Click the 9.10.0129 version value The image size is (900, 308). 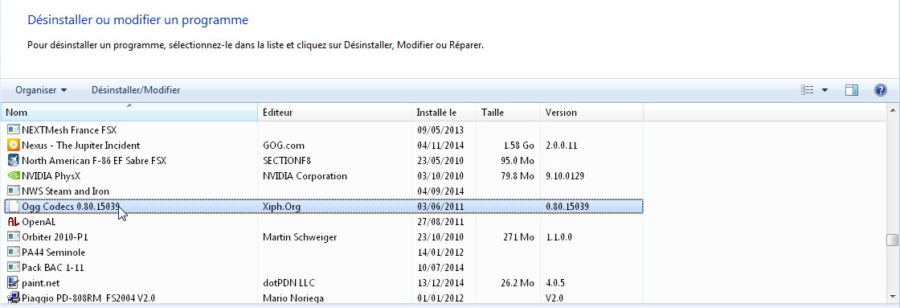point(565,176)
